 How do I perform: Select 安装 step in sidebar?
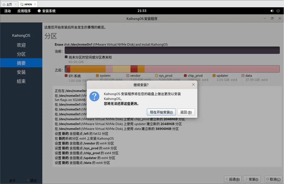(x=21, y=72)
